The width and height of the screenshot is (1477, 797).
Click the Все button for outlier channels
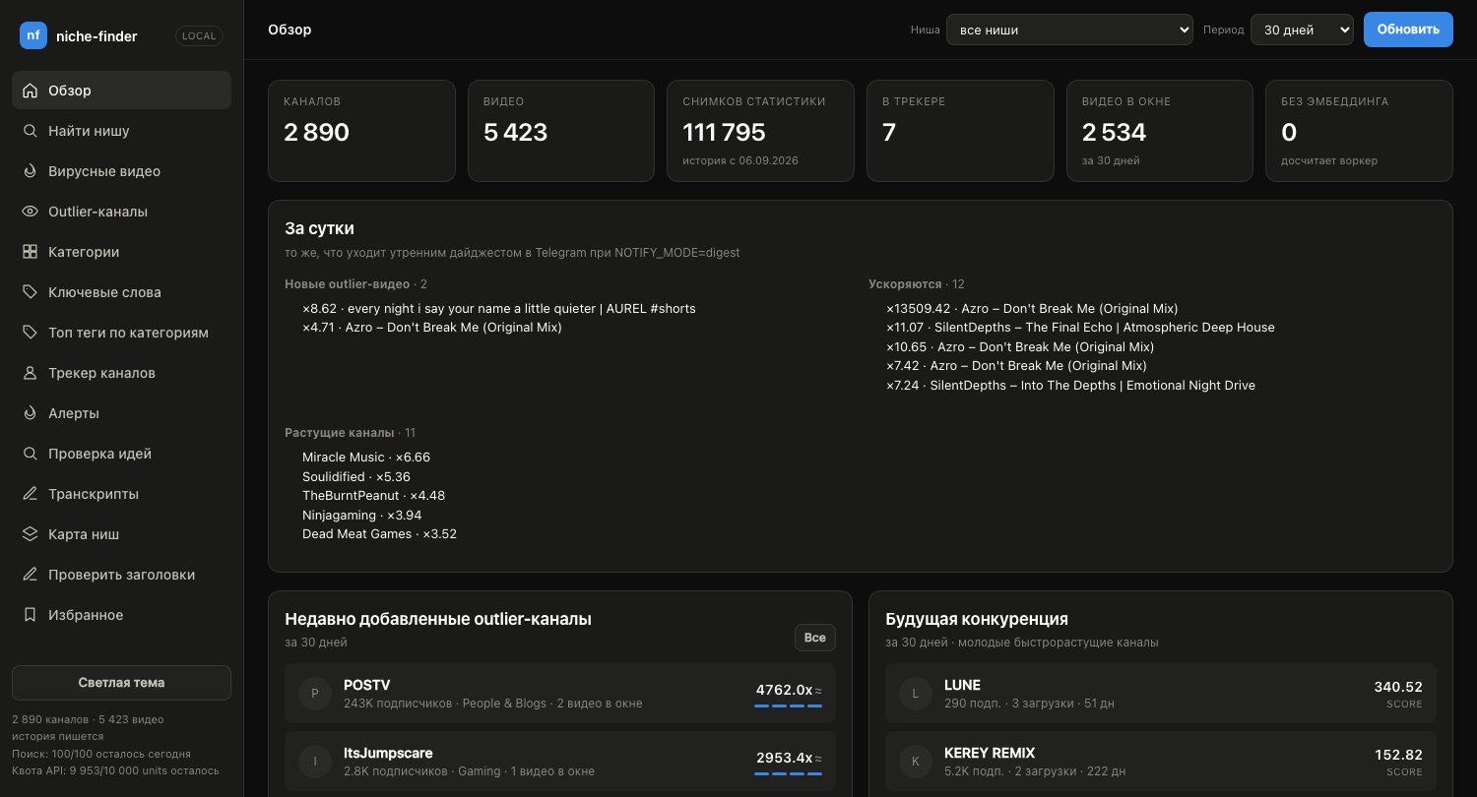click(x=815, y=638)
